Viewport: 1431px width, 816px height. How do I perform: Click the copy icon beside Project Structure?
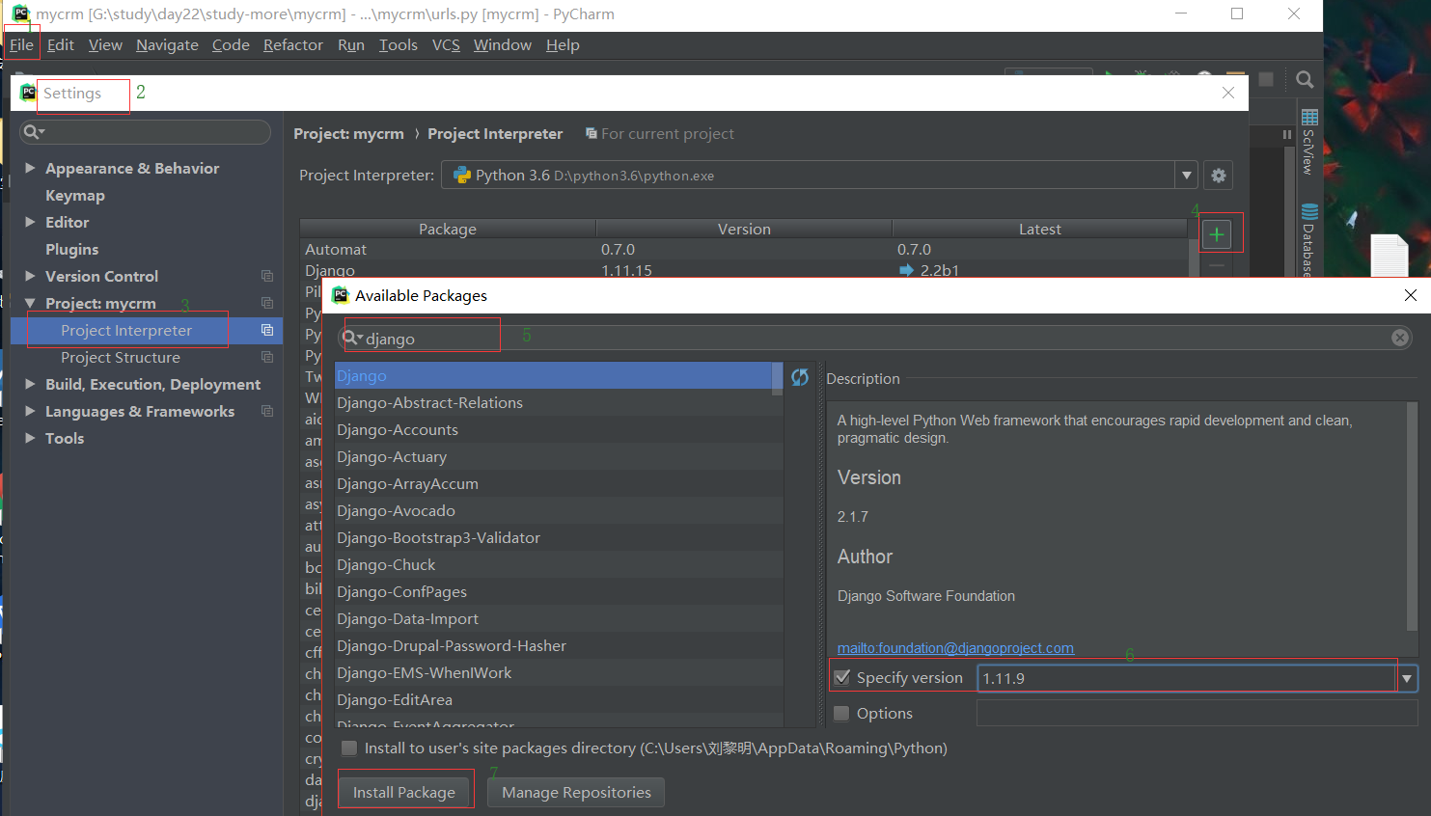(x=267, y=357)
